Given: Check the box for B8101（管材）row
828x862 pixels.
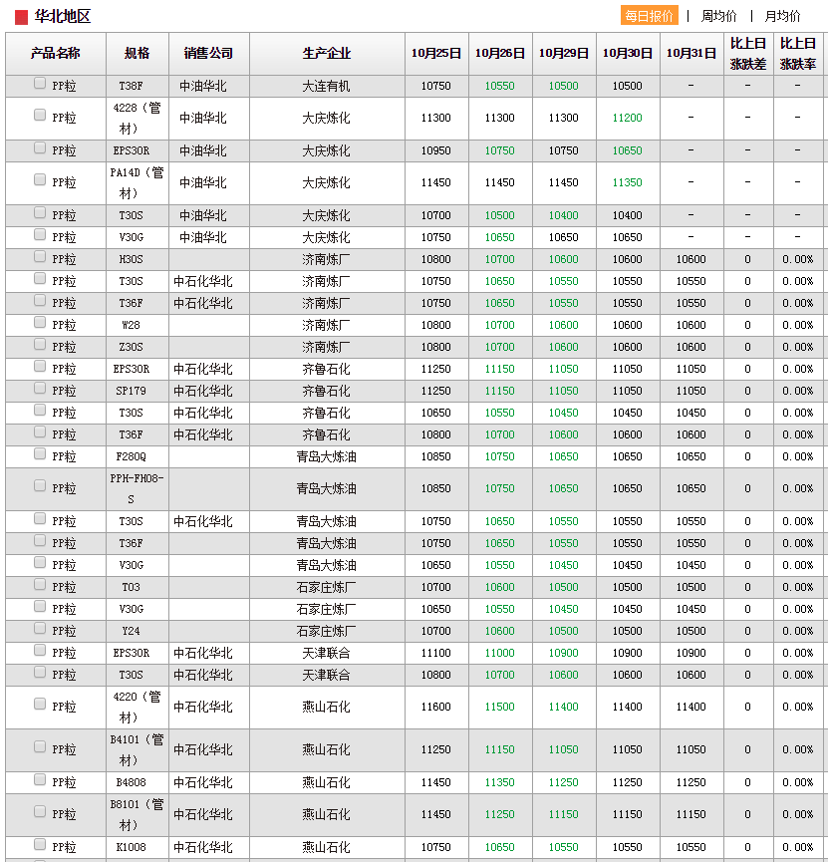Looking at the screenshot, I should click(x=40, y=812).
